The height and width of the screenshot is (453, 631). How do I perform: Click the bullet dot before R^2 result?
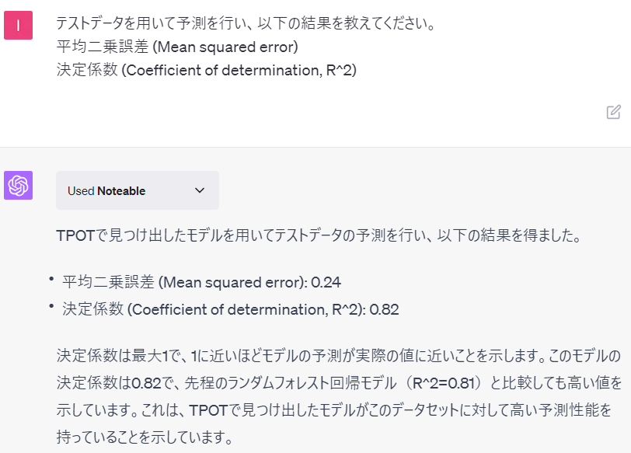(51, 307)
